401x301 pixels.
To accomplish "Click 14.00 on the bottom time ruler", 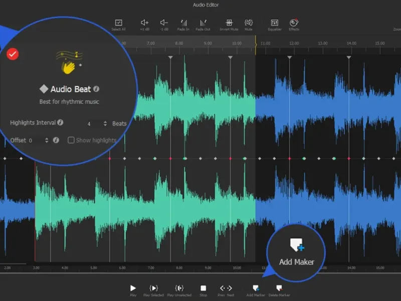I will click(351, 268).
